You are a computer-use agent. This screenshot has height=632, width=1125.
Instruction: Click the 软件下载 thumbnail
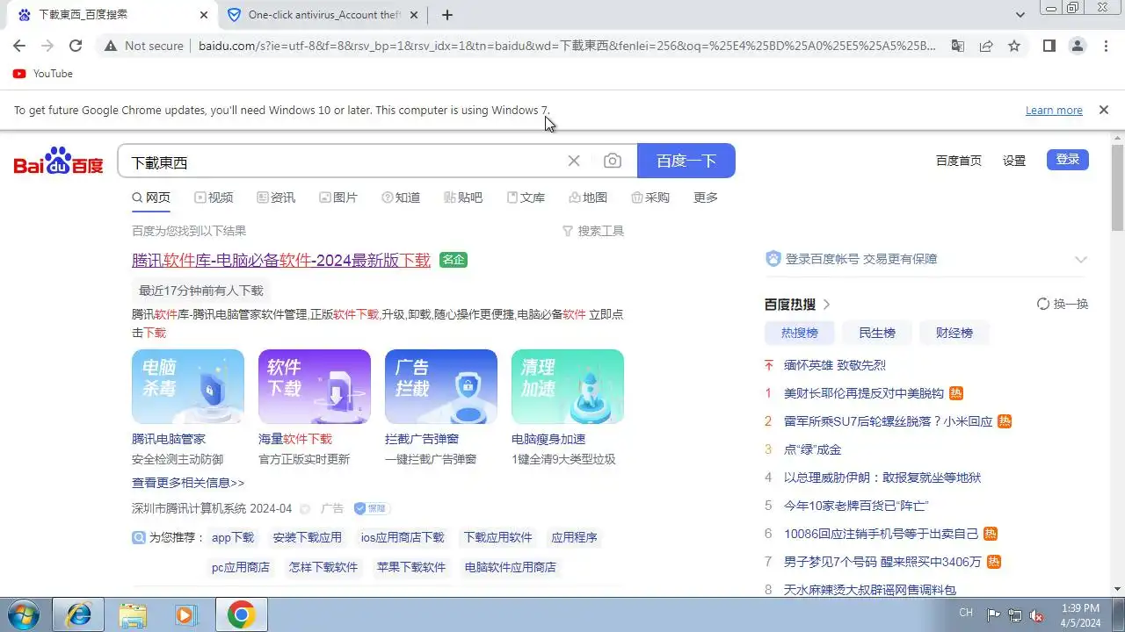(x=315, y=386)
